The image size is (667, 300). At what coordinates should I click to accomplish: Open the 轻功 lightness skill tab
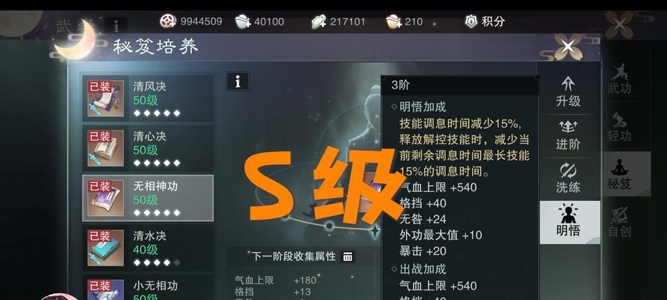(620, 127)
